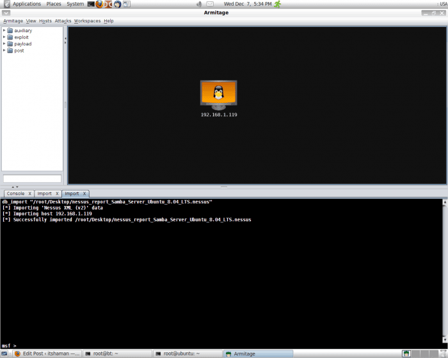Click the date and time clock
Image resolution: width=448 pixels, height=358 pixels.
248,4
